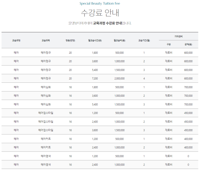Click '재료비' in the 7,200-minute row
The height and width of the screenshot is (170, 200).
point(169,78)
